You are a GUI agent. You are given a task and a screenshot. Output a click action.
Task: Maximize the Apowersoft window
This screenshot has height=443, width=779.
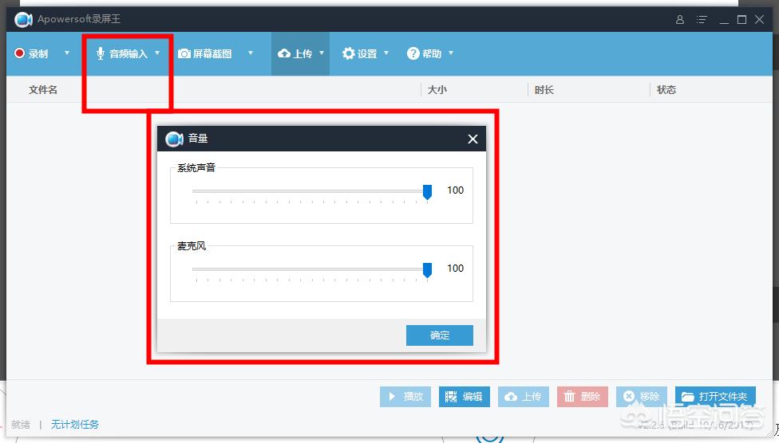pyautogui.click(x=741, y=19)
